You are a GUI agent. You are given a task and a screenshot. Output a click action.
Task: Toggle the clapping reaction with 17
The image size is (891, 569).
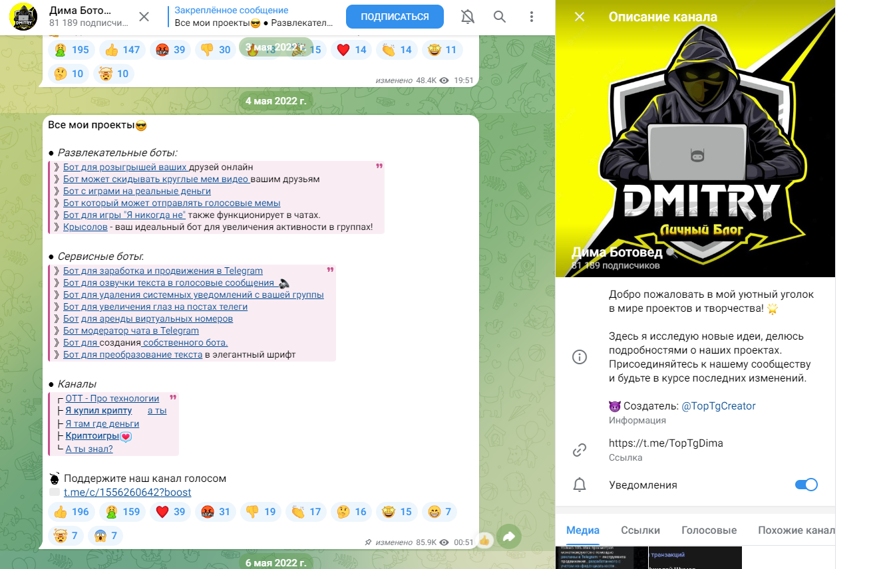305,512
